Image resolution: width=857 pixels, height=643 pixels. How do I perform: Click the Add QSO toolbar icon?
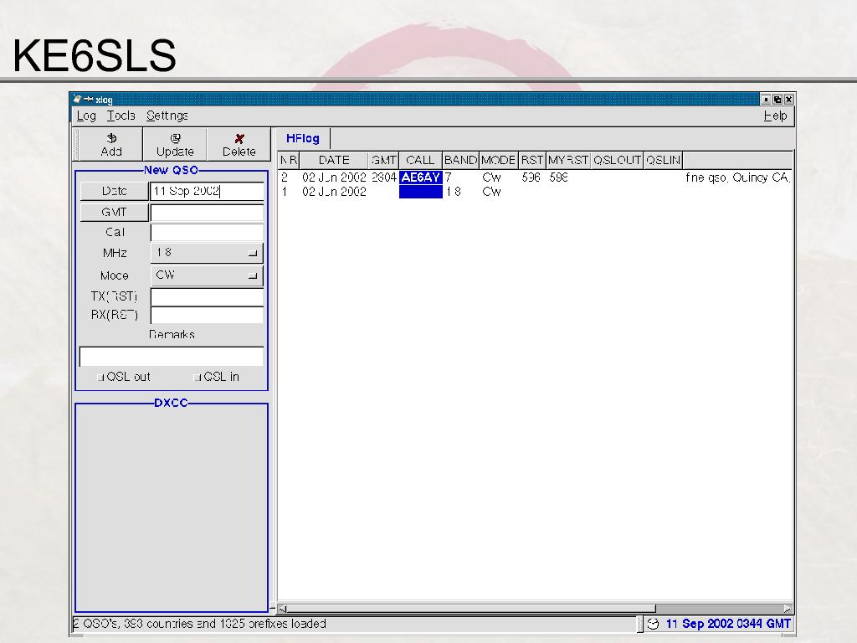coord(111,139)
